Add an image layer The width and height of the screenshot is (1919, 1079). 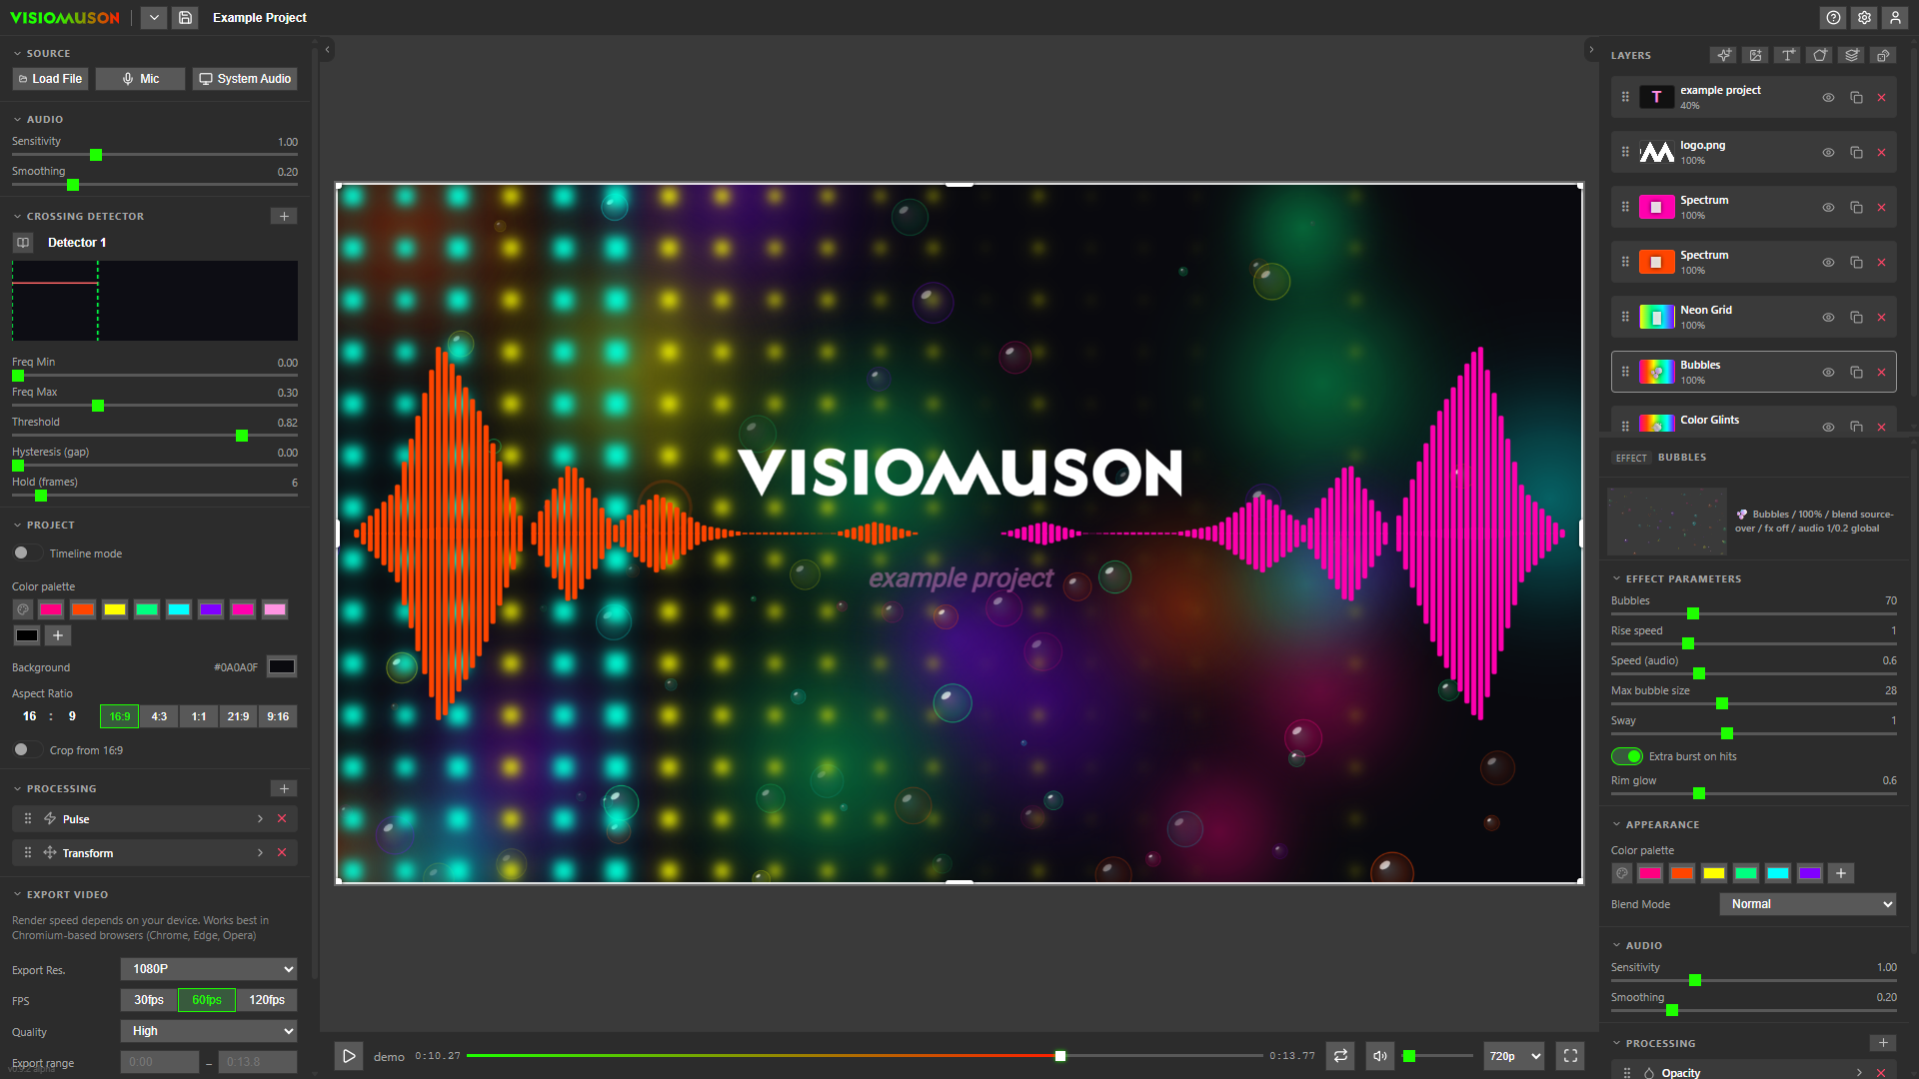1755,55
